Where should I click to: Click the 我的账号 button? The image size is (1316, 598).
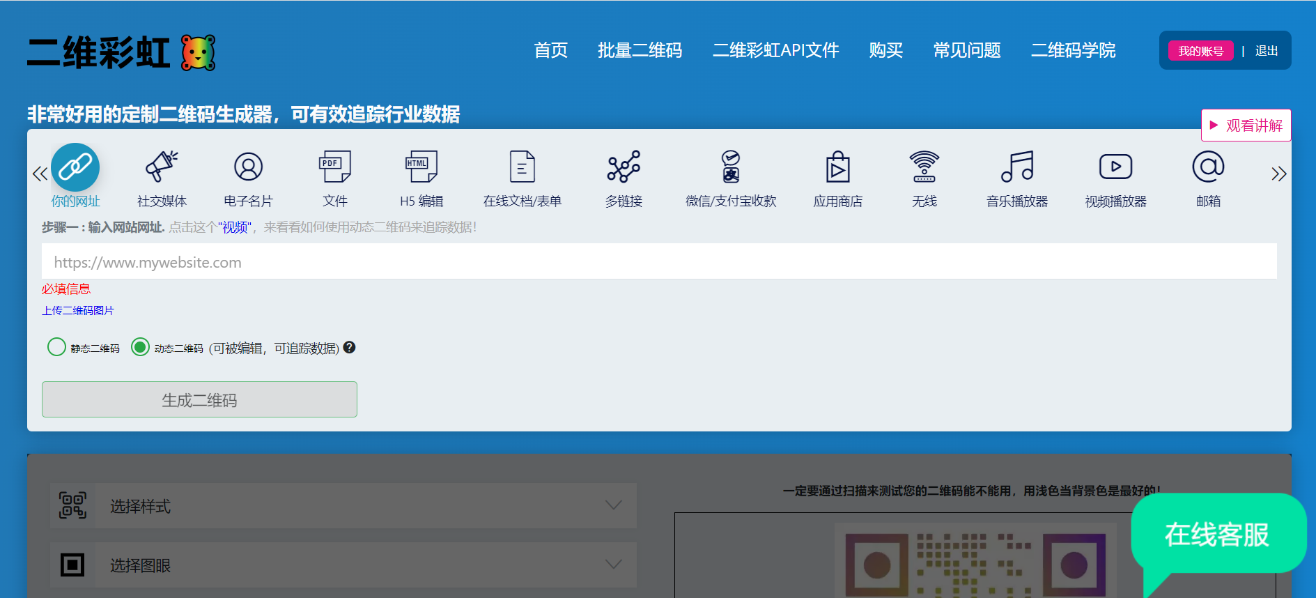(1200, 51)
